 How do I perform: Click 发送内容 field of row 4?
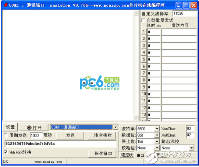(179, 53)
